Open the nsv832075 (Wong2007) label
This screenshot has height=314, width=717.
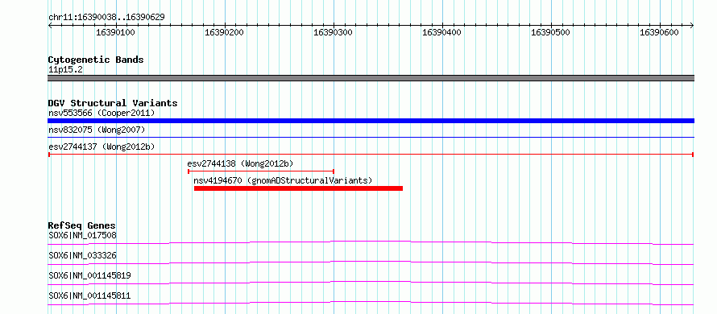click(x=97, y=130)
